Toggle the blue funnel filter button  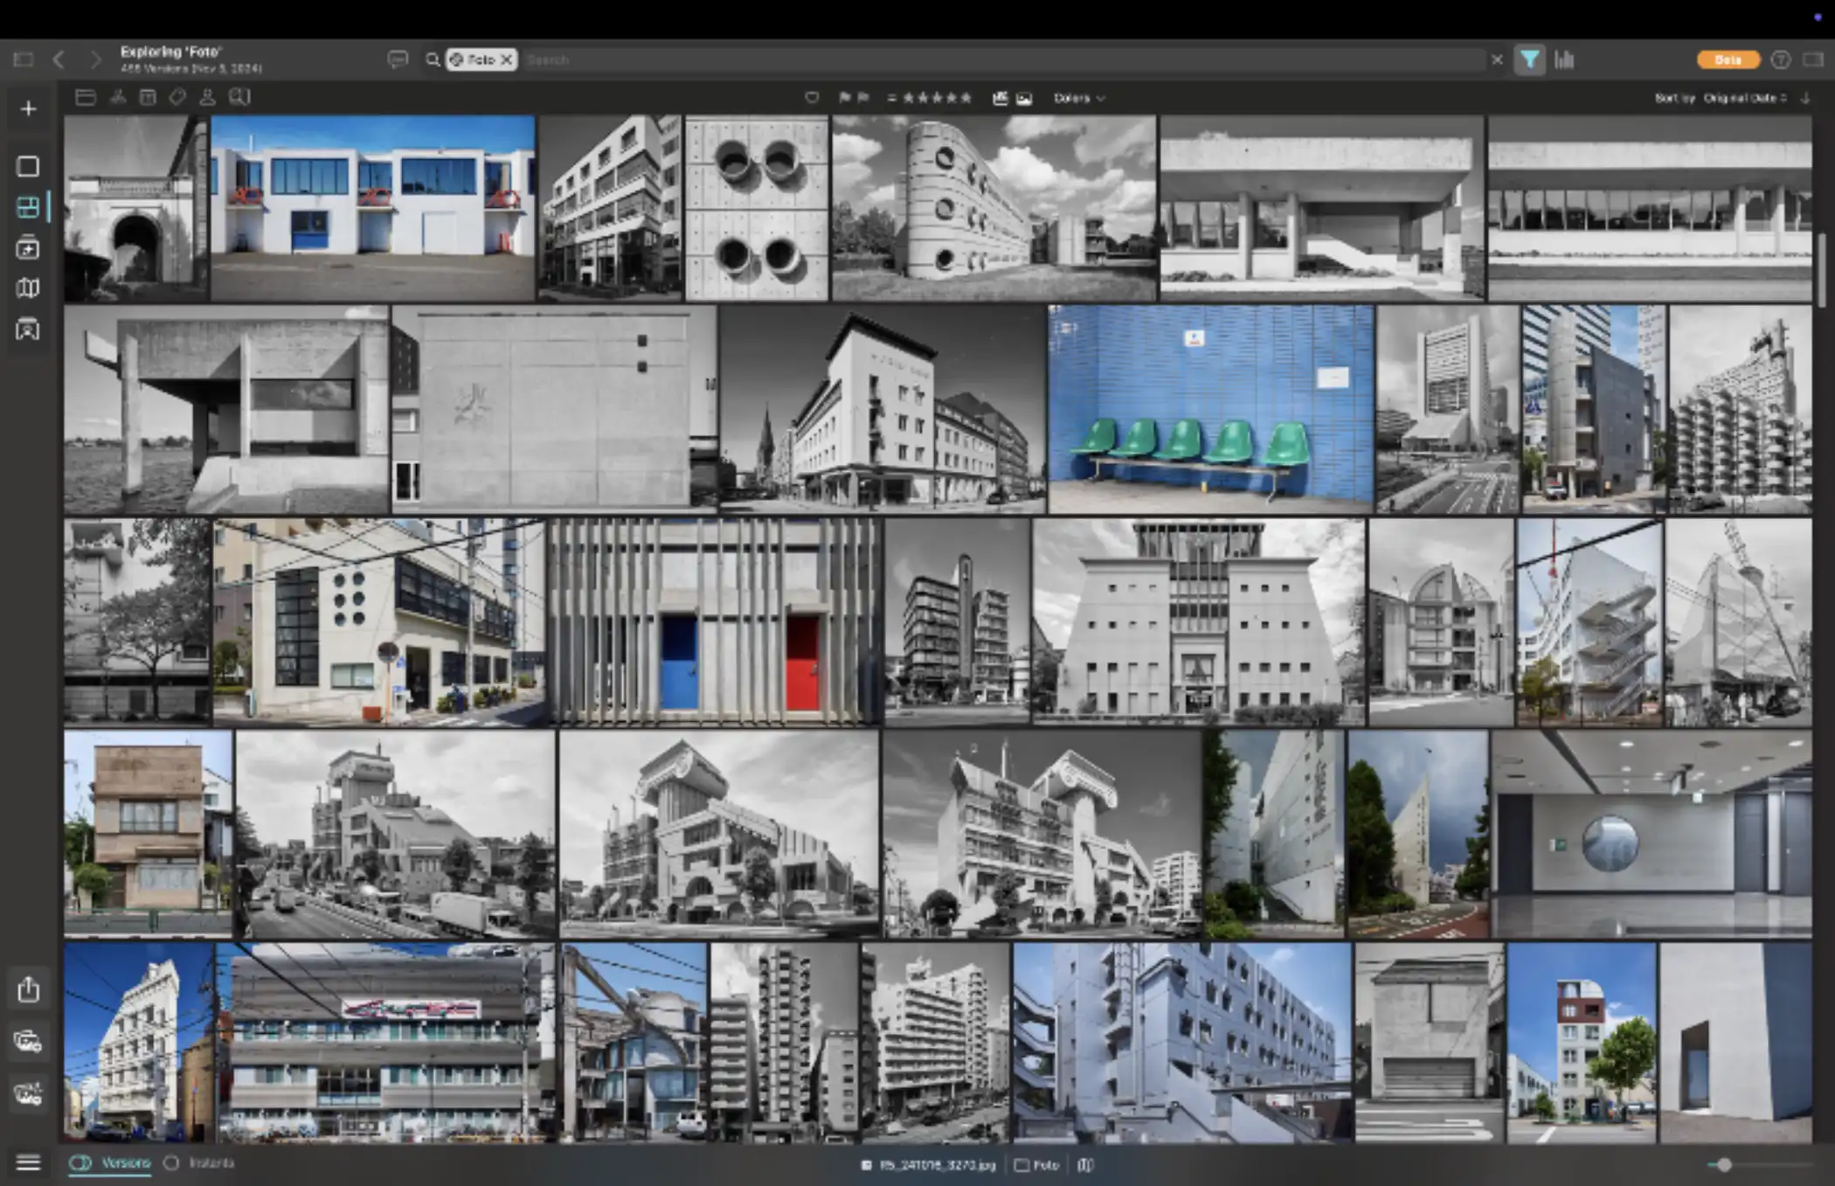coord(1530,59)
